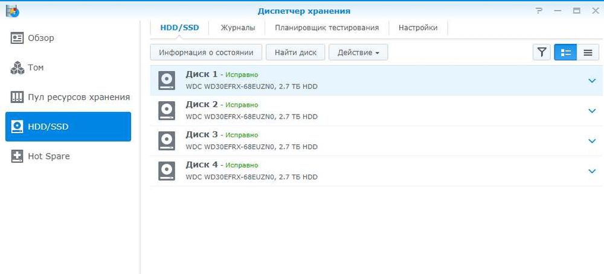Open the Обзор overview section
The width and height of the screenshot is (604, 274).
[x=68, y=38]
